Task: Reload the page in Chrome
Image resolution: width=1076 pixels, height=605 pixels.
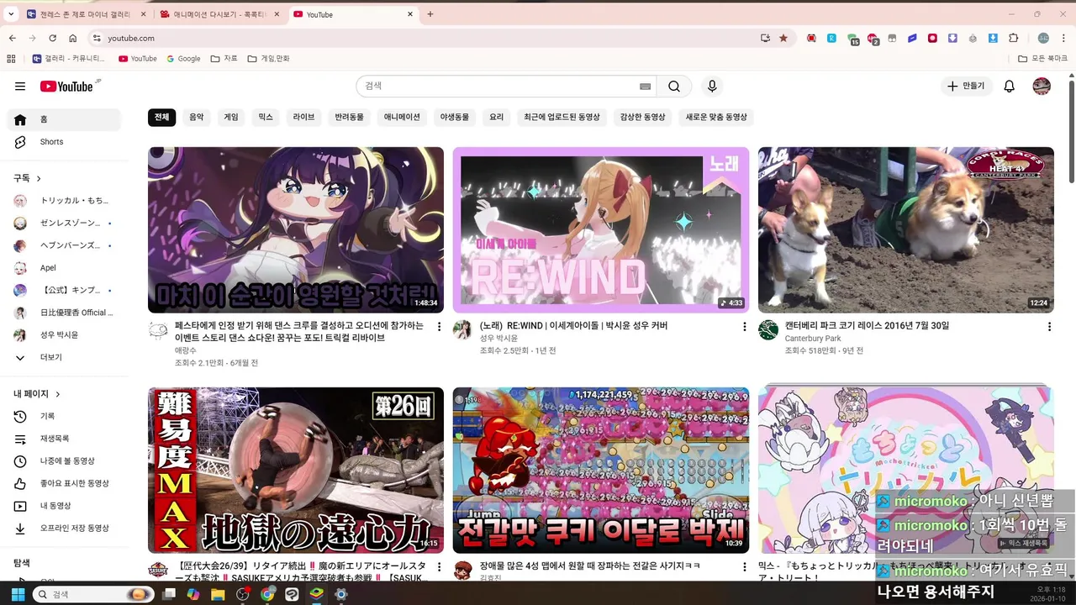Action: [53, 38]
